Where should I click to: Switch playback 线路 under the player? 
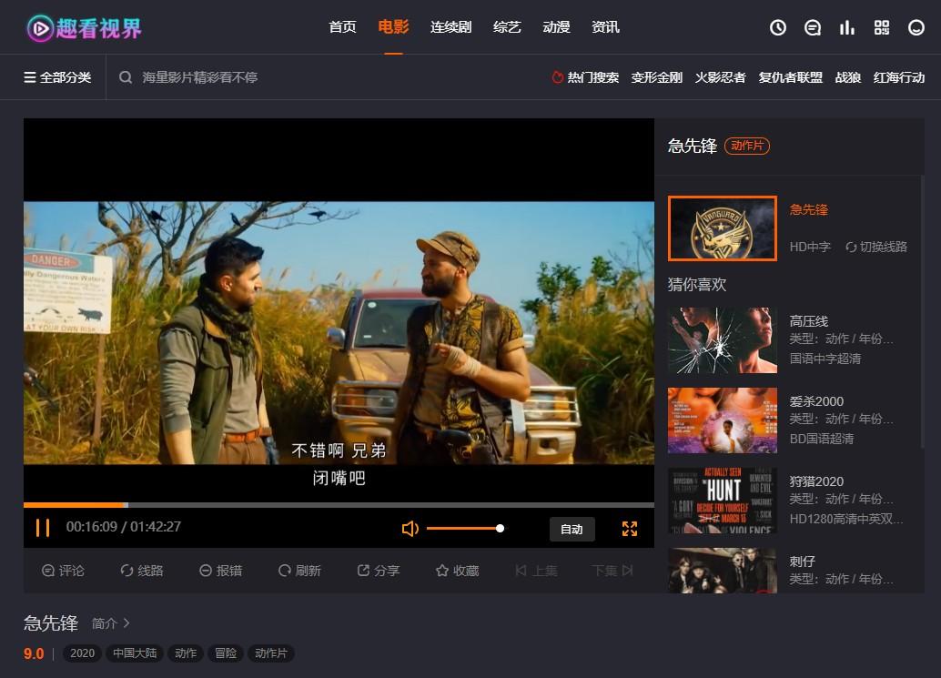click(142, 571)
